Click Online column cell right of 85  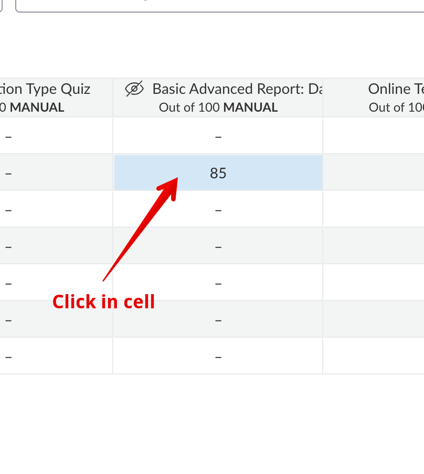(374, 173)
